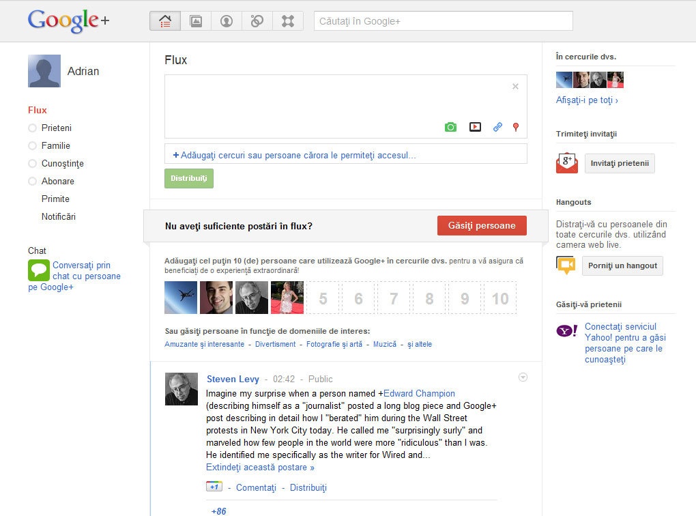The width and height of the screenshot is (696, 516).
Task: Click the +1 button on Steven Levy's post
Action: [214, 487]
